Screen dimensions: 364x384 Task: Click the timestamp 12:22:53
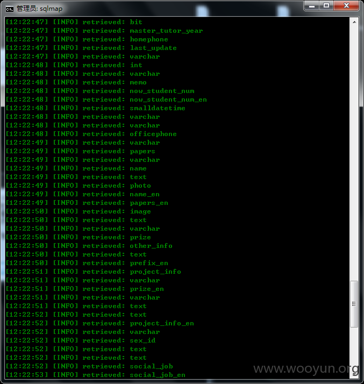[x=27, y=375]
